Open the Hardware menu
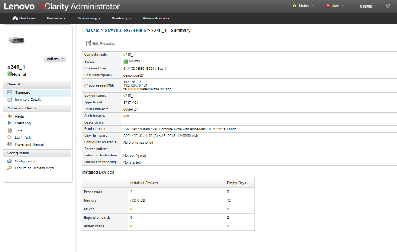The image size is (397, 252). tap(56, 18)
